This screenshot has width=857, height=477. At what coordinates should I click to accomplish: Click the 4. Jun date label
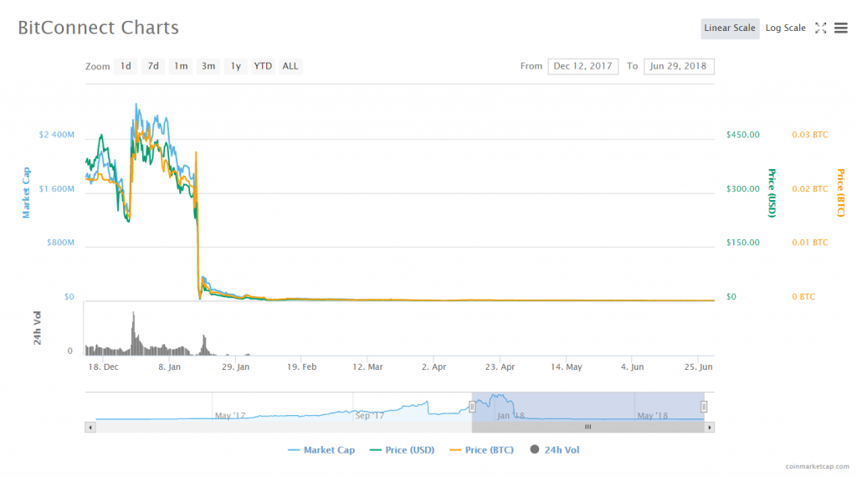coord(633,367)
